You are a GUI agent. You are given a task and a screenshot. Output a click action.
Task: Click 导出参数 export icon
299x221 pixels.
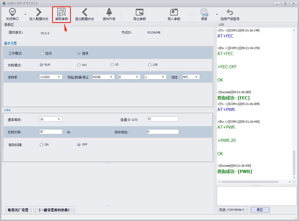tap(140, 12)
